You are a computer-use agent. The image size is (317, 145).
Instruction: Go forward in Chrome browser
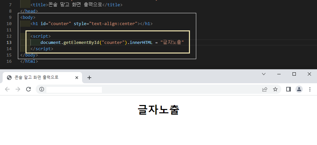point(18,89)
